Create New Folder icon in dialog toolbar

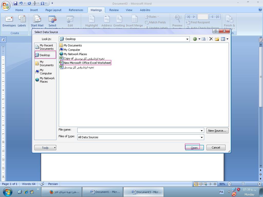pyautogui.click(x=217, y=39)
